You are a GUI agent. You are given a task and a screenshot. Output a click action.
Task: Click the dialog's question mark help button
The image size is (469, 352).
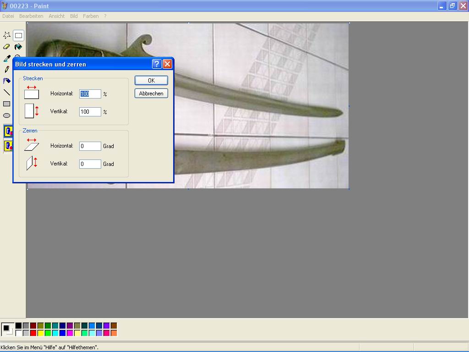click(x=157, y=64)
